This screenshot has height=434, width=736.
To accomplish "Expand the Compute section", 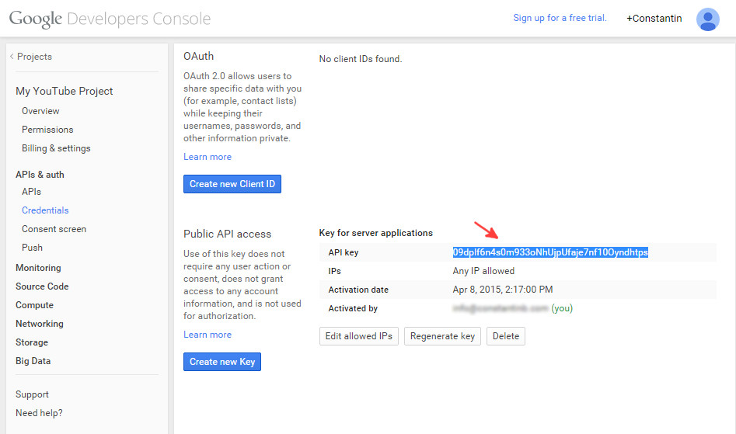I will (34, 305).
